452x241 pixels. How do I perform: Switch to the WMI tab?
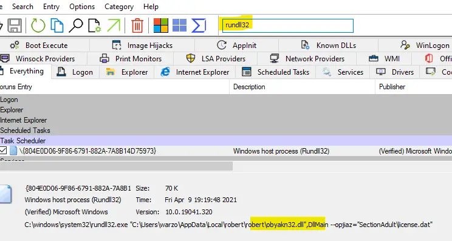384,58
